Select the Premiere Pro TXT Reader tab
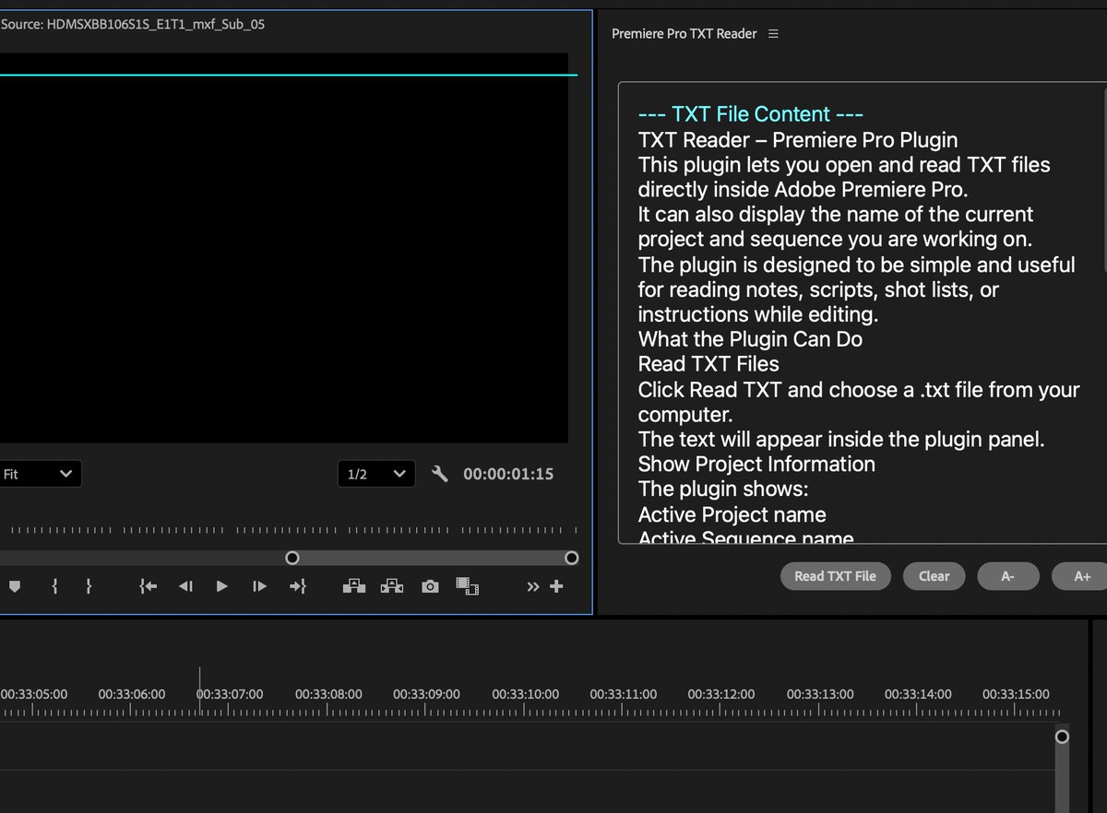The height and width of the screenshot is (813, 1107). click(684, 33)
